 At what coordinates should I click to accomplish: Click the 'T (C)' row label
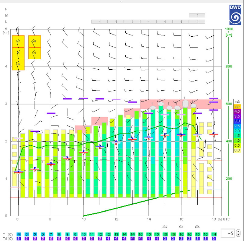[8, 235]
